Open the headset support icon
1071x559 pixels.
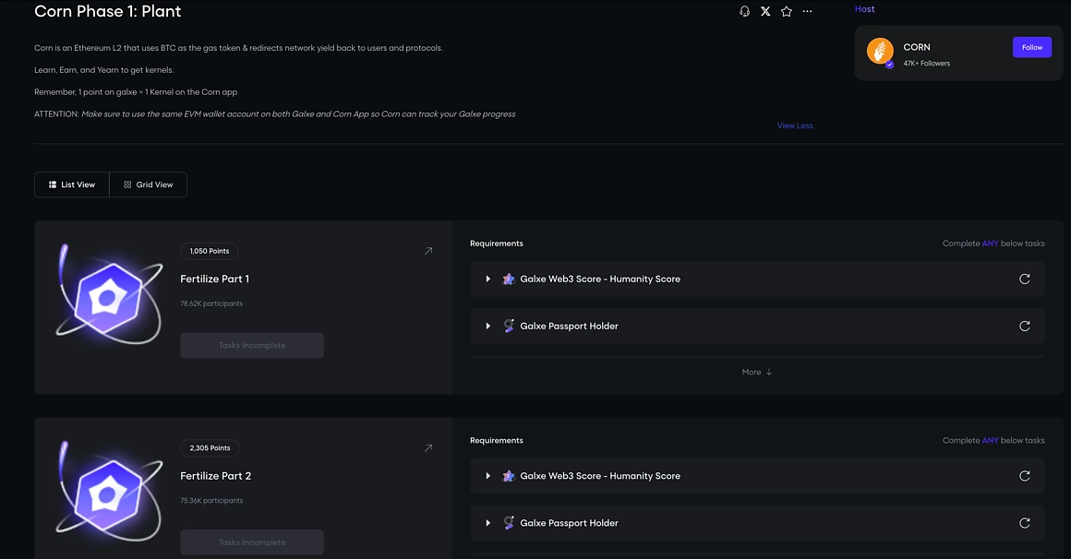(744, 11)
